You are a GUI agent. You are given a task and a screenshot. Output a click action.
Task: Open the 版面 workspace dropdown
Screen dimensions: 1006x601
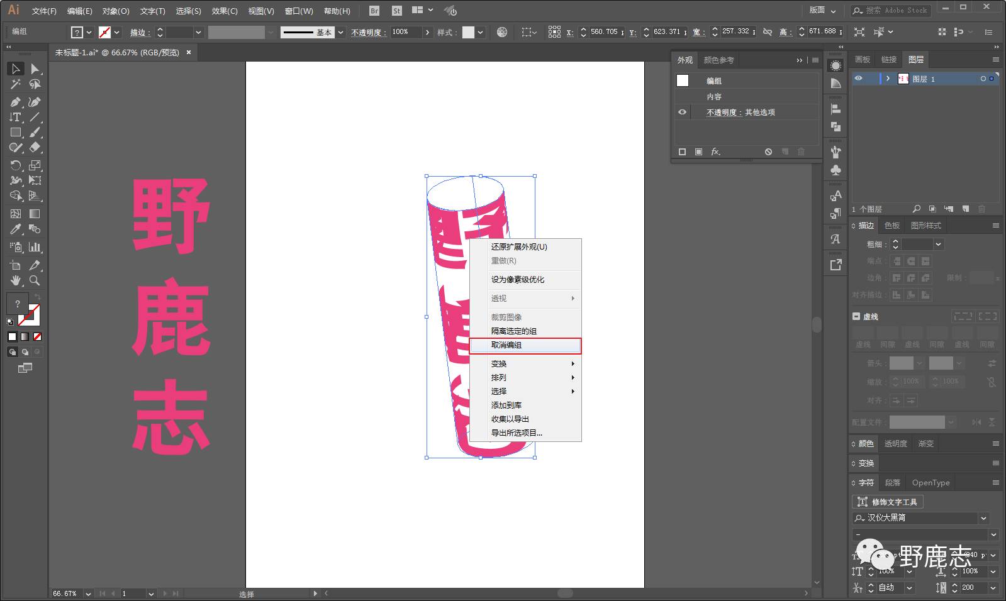[823, 10]
